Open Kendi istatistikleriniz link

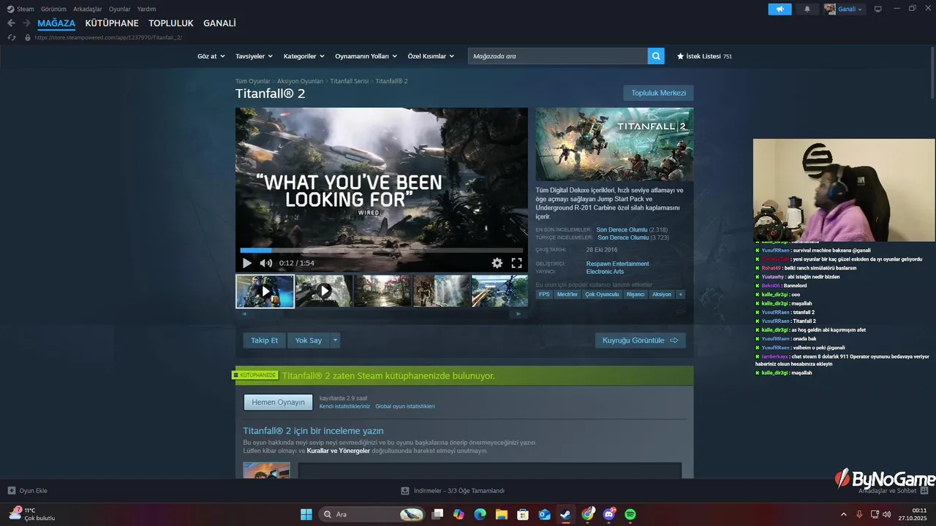344,406
